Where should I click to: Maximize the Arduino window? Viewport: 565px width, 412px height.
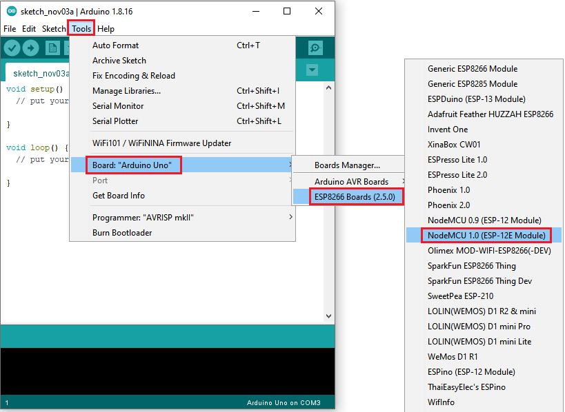pyautogui.click(x=287, y=12)
